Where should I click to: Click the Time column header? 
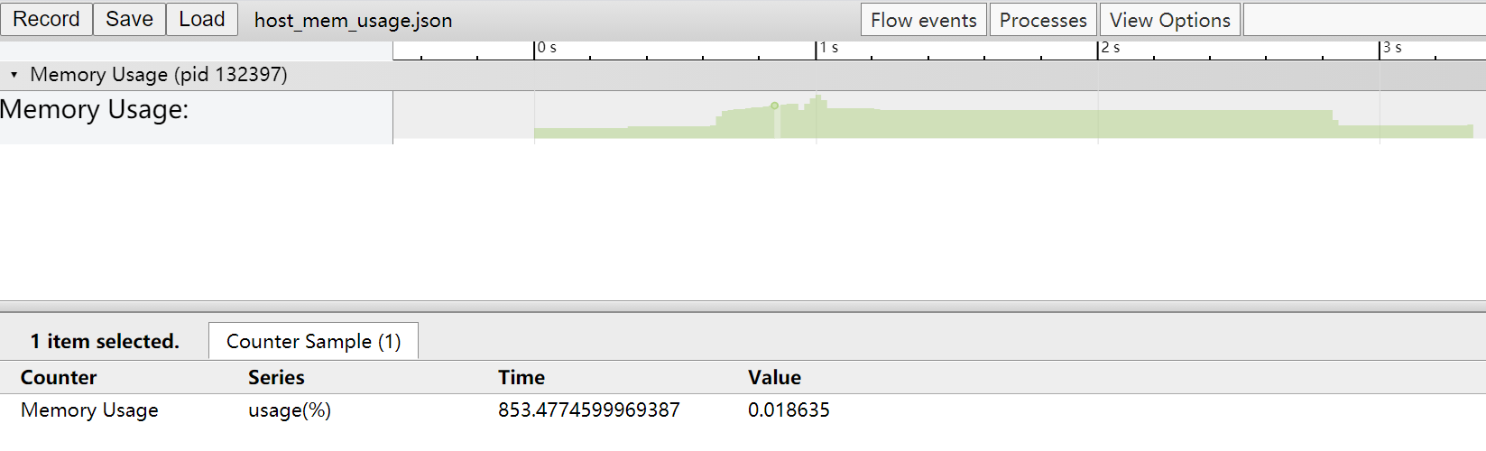pos(521,377)
